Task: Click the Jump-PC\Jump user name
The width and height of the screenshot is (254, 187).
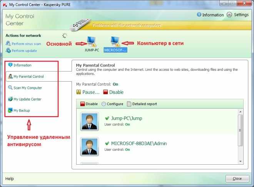Action: point(127,119)
